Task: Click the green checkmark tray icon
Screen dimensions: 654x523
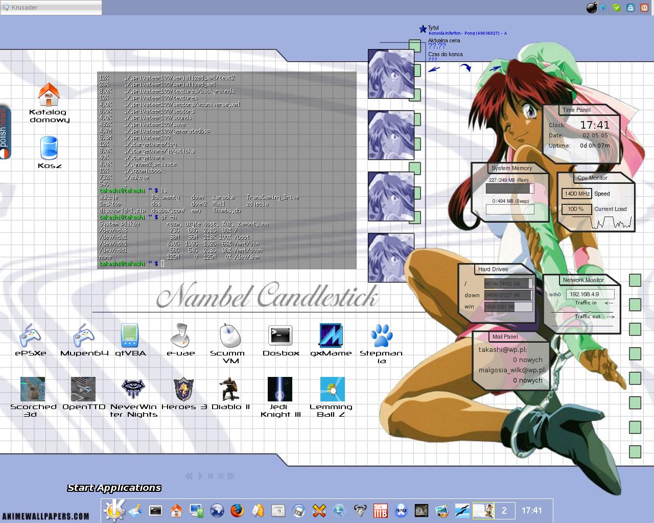Action: coord(617,8)
